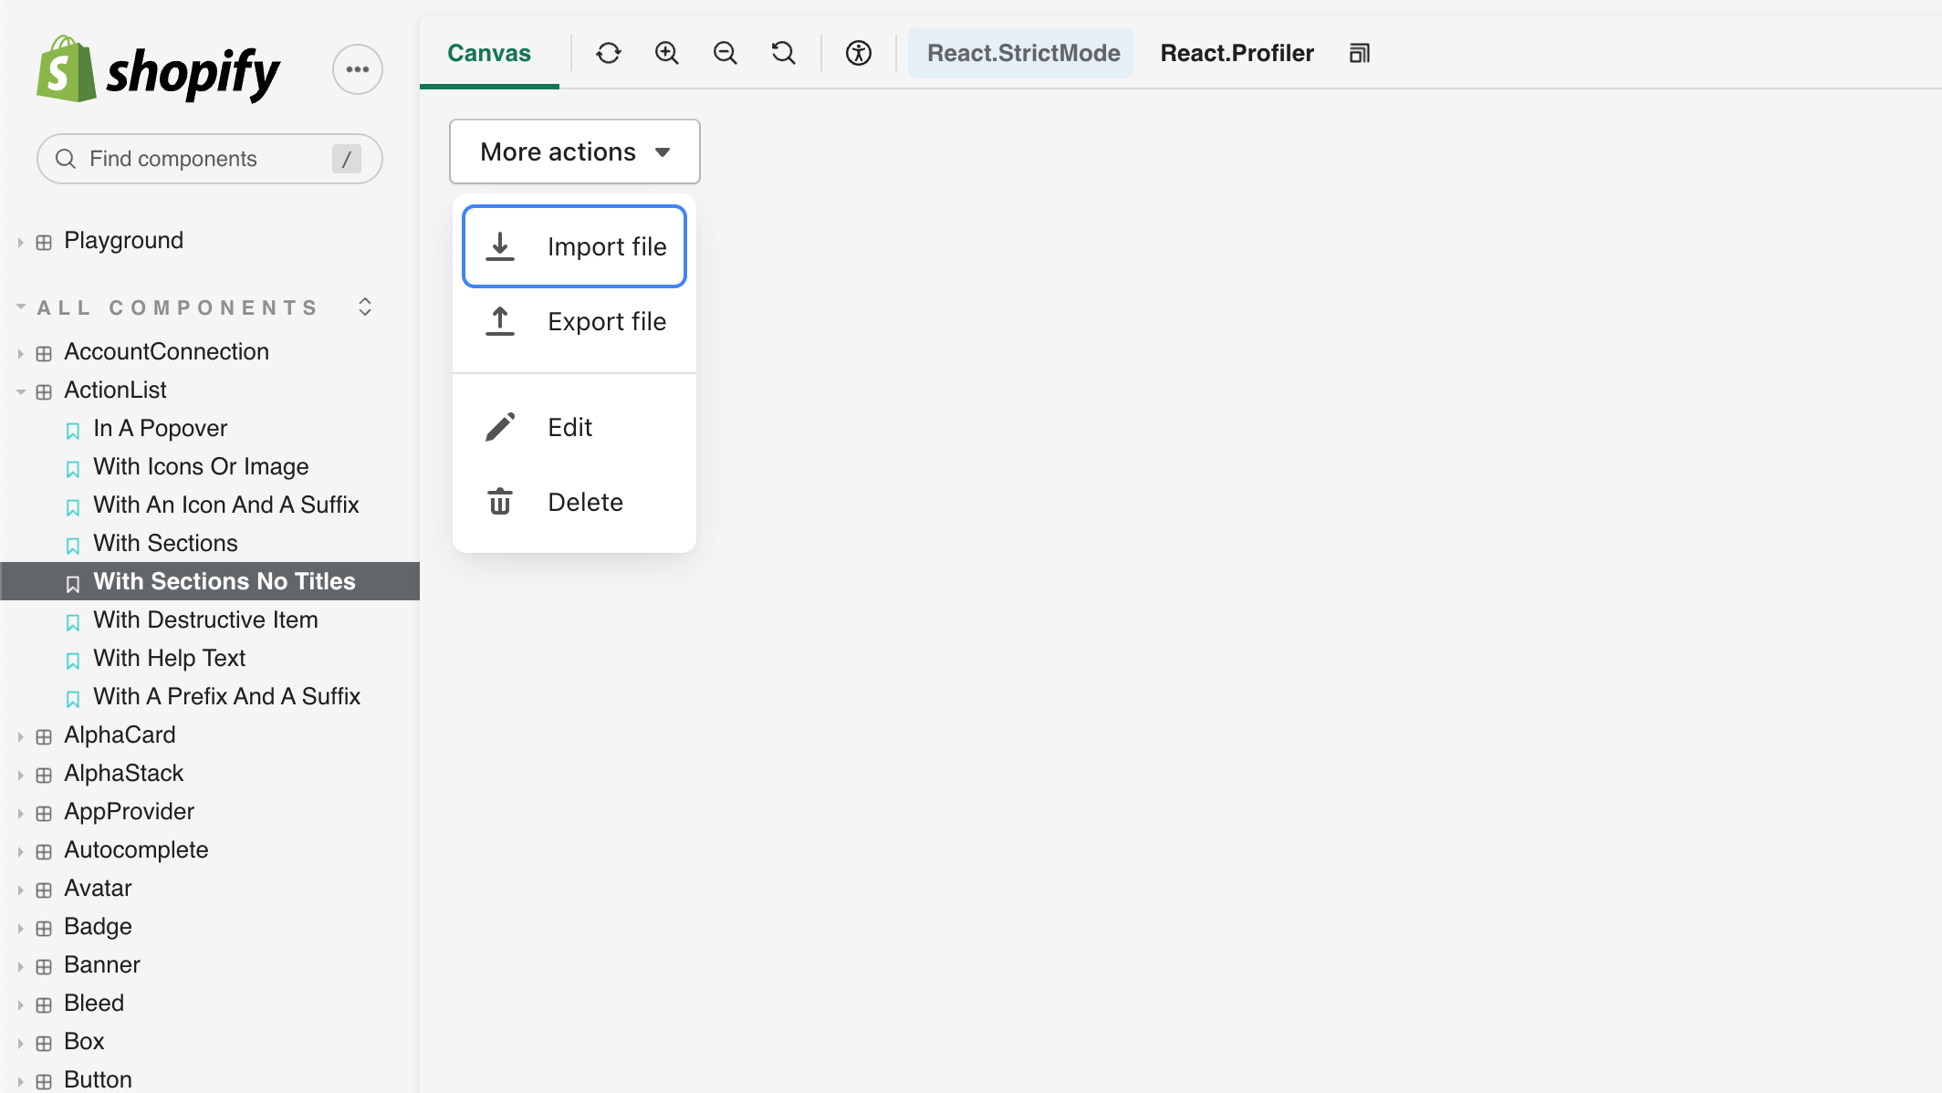Switch to the Canvas tab
The height and width of the screenshot is (1093, 1942).
coord(489,53)
